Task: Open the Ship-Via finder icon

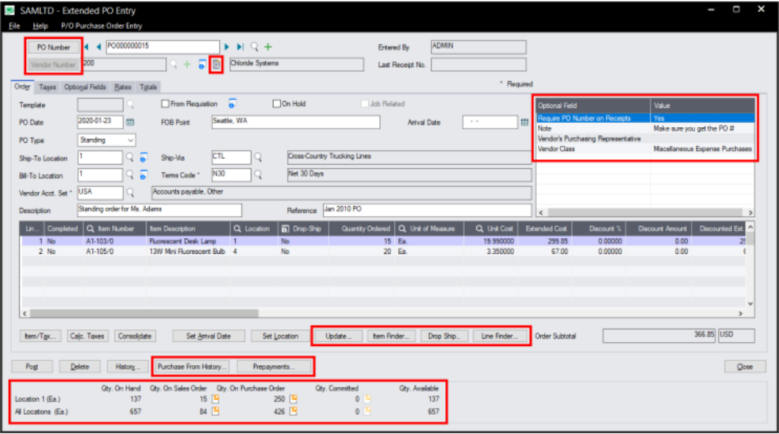Action: pos(259,157)
